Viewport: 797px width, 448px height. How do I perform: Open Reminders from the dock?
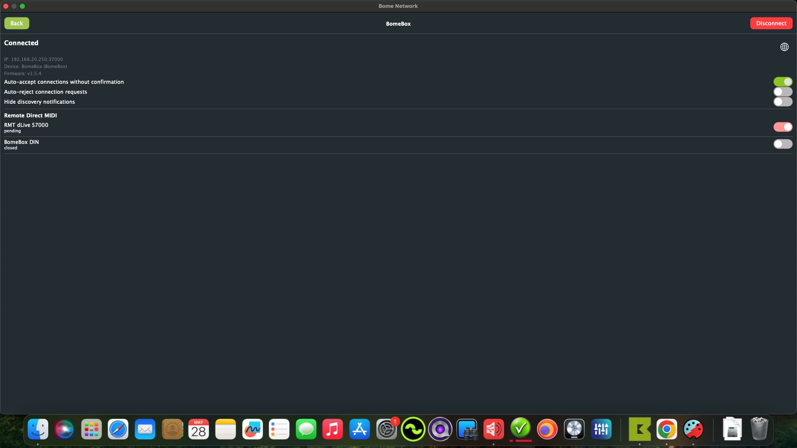click(279, 429)
